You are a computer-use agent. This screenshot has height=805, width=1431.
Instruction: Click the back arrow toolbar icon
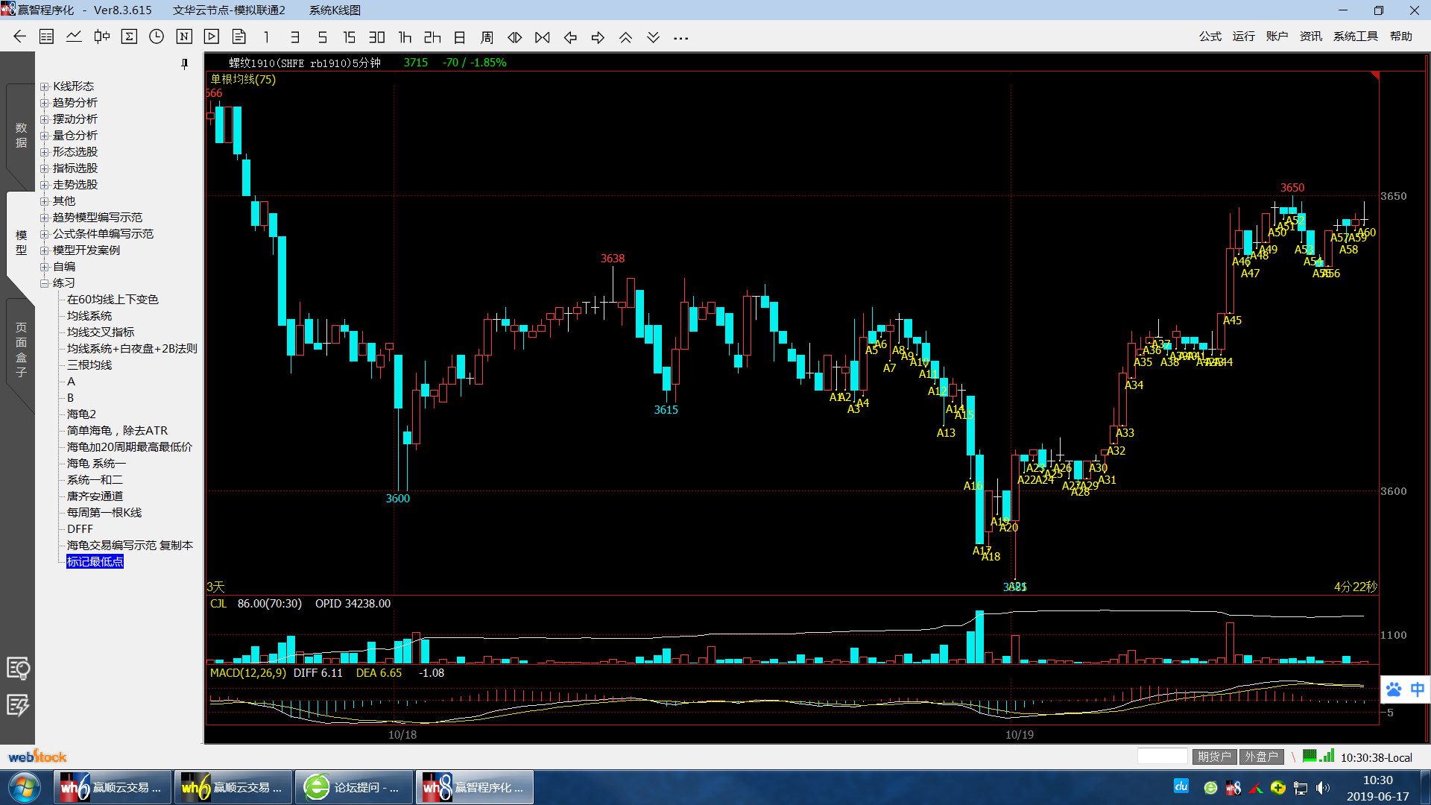click(19, 37)
